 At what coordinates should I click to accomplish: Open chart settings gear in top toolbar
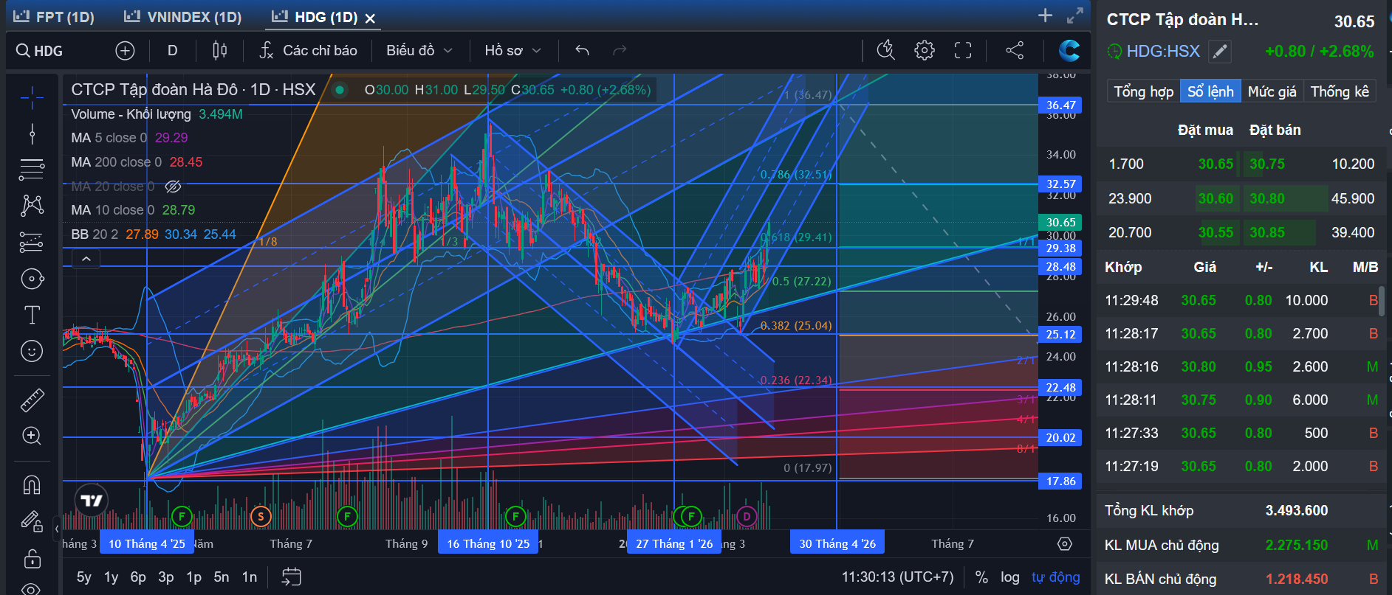pos(925,50)
